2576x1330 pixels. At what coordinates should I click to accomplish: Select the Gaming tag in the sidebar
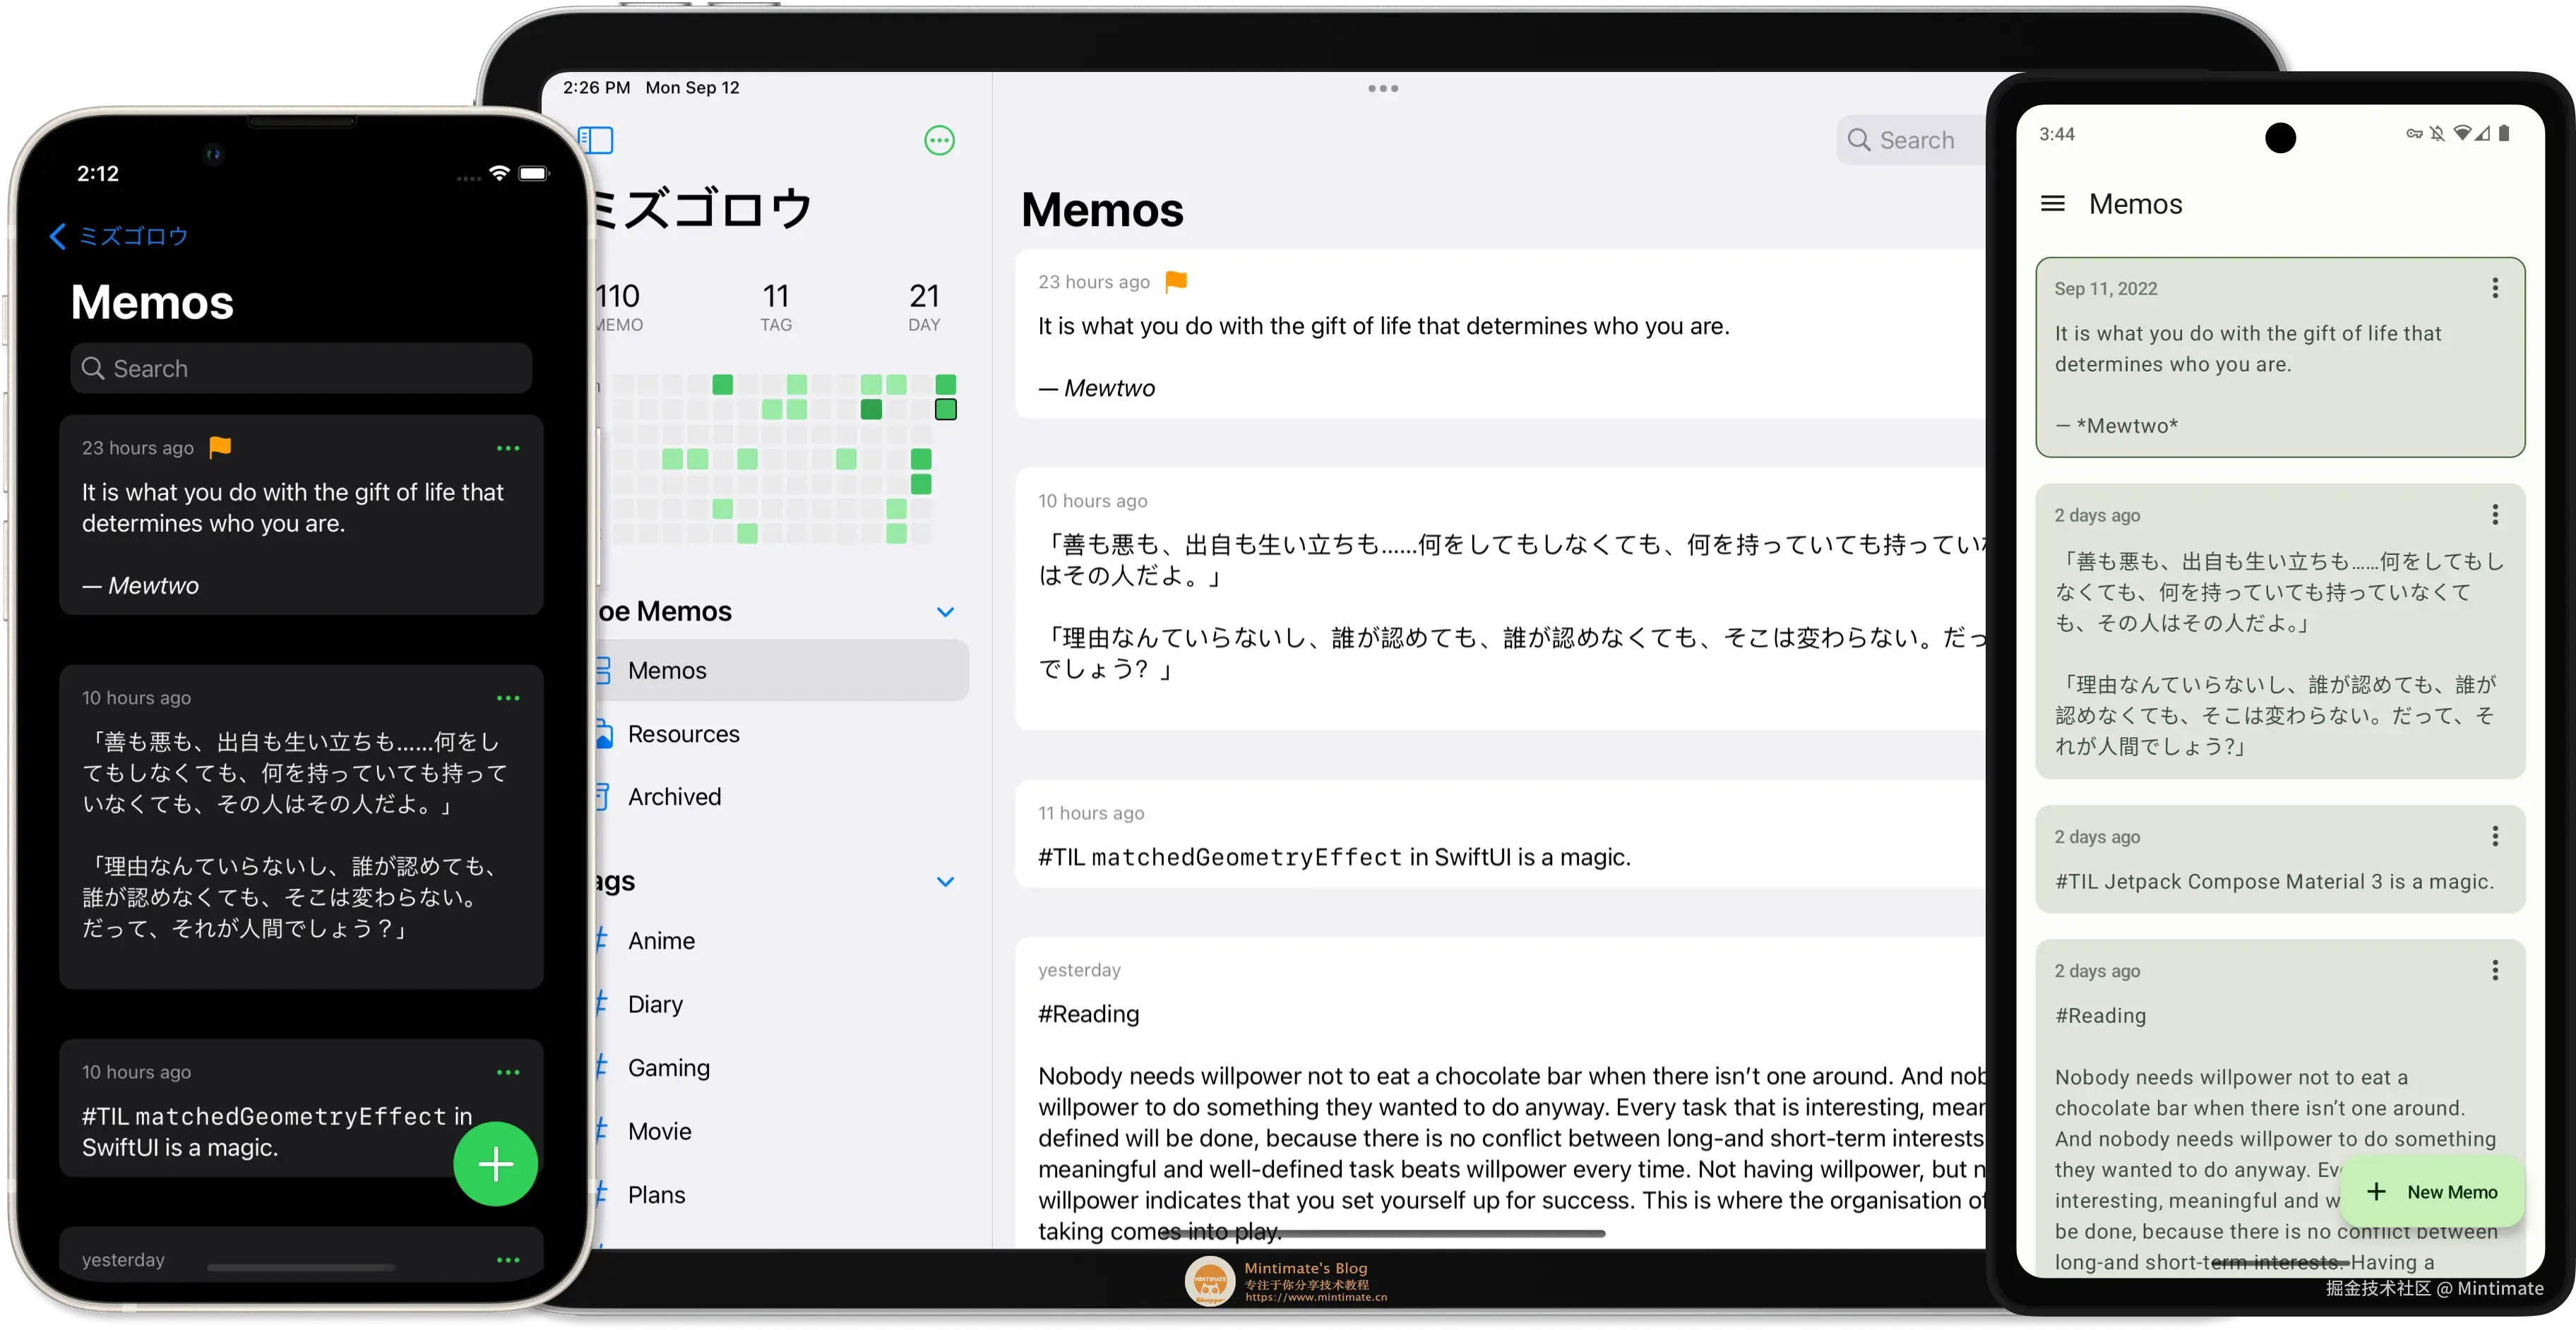click(668, 1067)
